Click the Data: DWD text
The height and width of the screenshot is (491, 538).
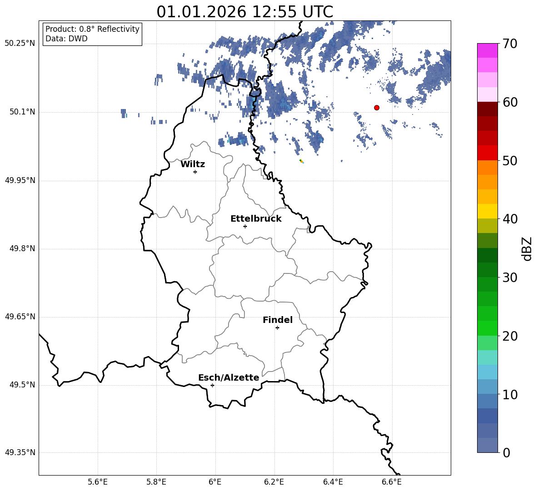point(66,39)
